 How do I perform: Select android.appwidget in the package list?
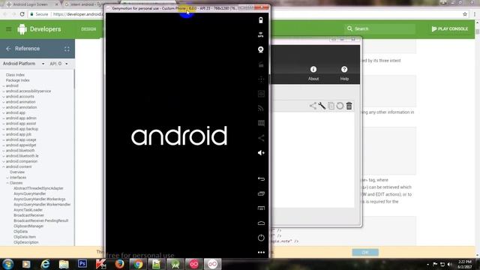21,145
